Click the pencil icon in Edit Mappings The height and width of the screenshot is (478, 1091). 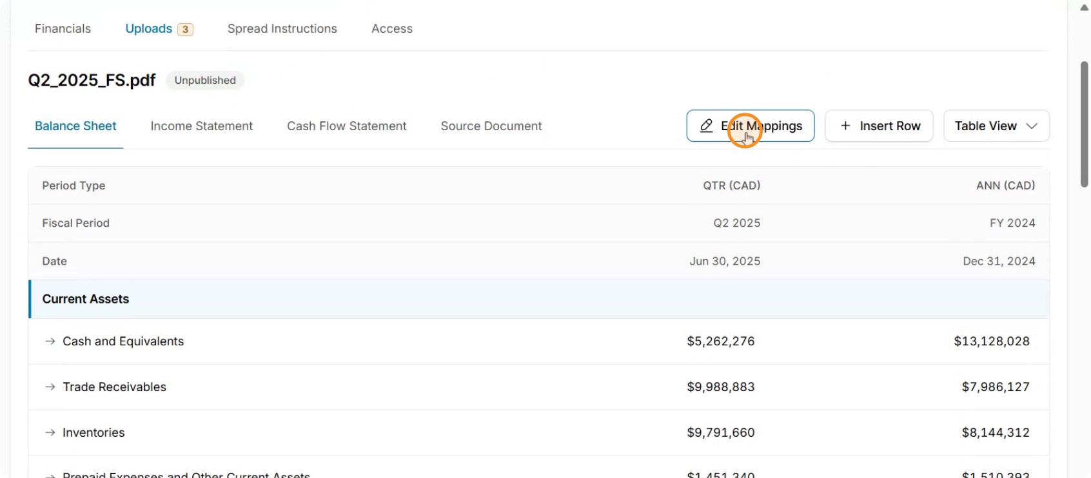(707, 126)
